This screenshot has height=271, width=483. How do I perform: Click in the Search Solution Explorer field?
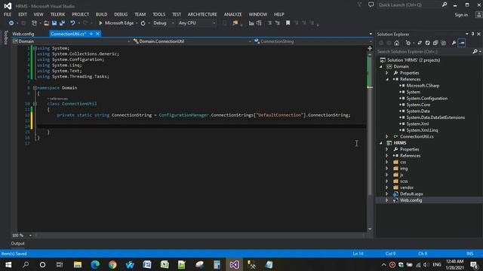(x=424, y=52)
